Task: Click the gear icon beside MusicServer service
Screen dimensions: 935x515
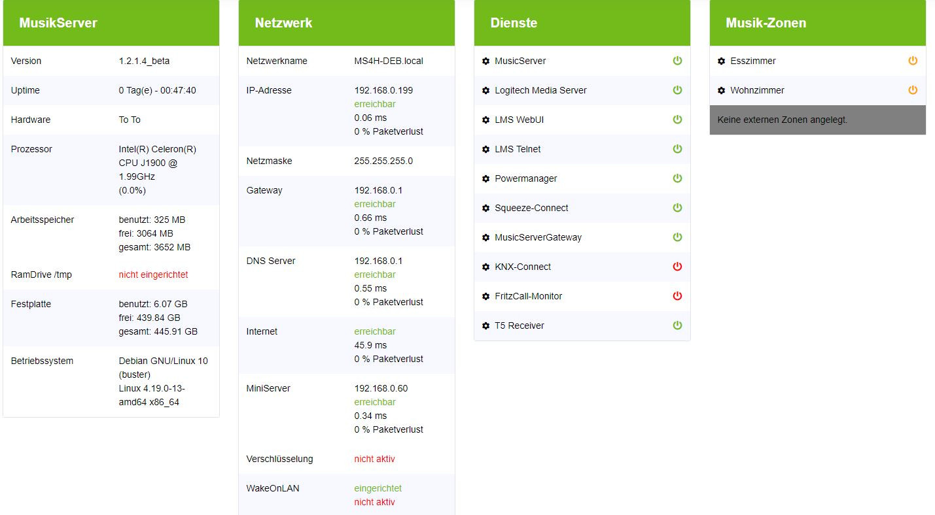Action: pyautogui.click(x=485, y=61)
